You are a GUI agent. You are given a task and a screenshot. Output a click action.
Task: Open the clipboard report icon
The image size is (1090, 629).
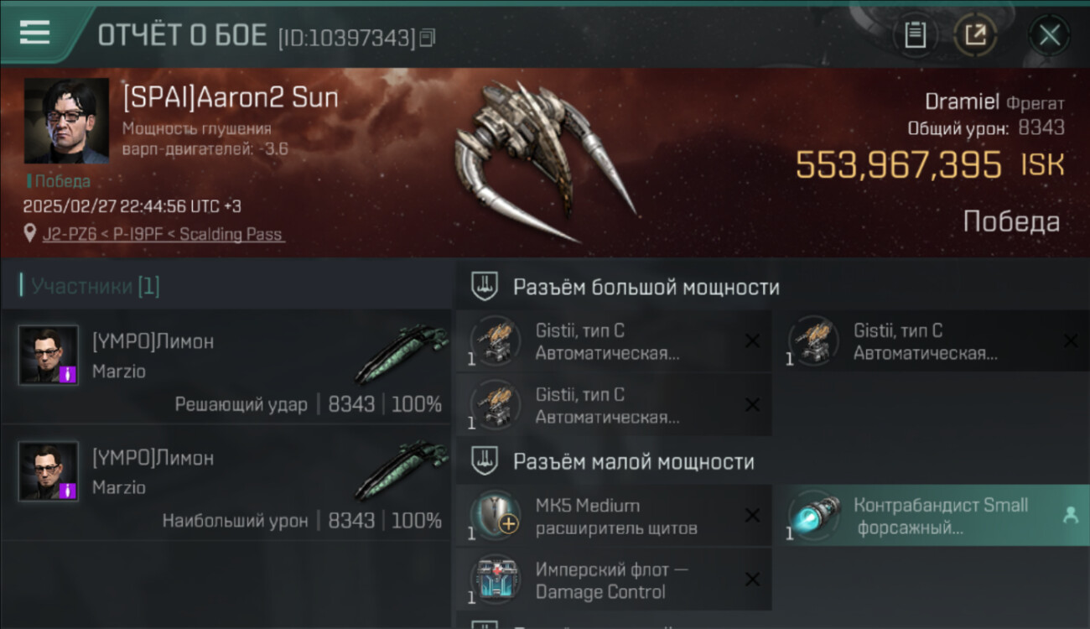point(915,35)
